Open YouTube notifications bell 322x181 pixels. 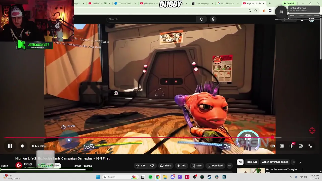click(302, 19)
